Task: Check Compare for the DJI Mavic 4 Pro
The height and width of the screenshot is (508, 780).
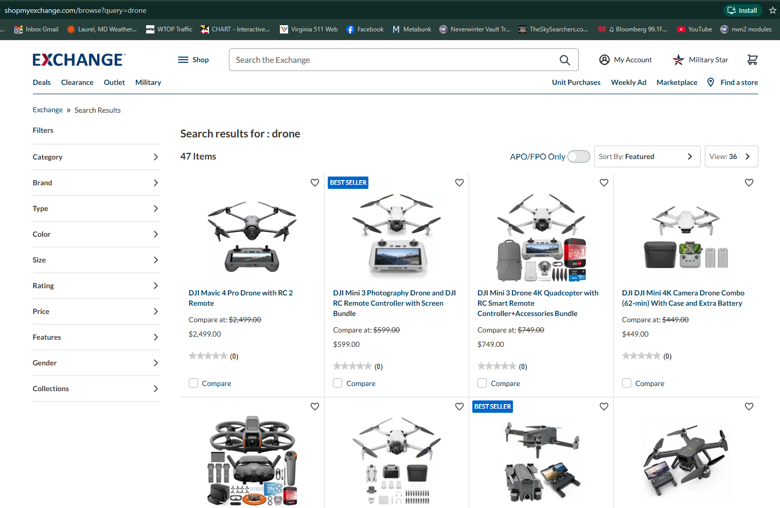Action: [193, 383]
